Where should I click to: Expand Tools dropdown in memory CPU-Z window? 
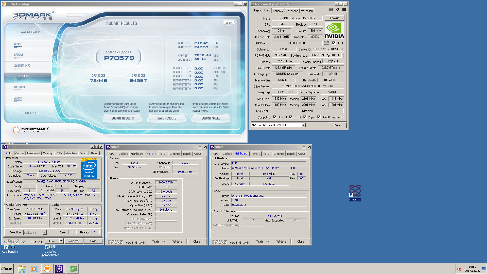click(165, 242)
